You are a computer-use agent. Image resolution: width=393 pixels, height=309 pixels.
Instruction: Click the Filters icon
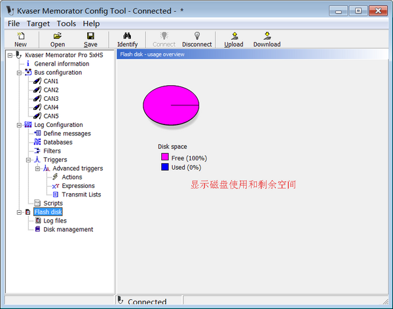pos(37,151)
